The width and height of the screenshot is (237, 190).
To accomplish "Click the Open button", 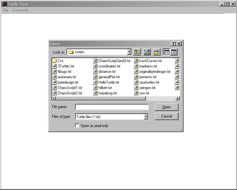I will [166, 107].
